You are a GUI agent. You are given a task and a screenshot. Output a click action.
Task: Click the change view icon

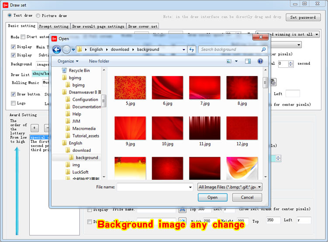(x=229, y=61)
